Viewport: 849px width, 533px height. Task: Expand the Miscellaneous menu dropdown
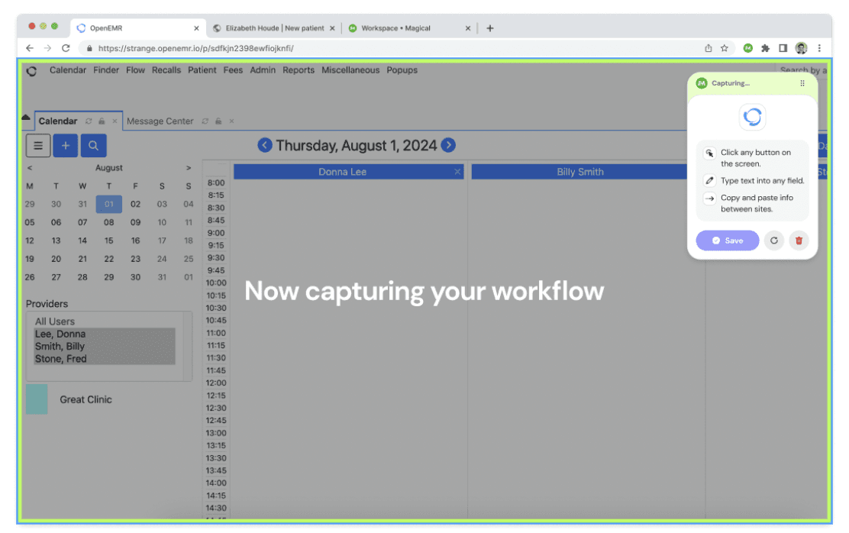350,70
